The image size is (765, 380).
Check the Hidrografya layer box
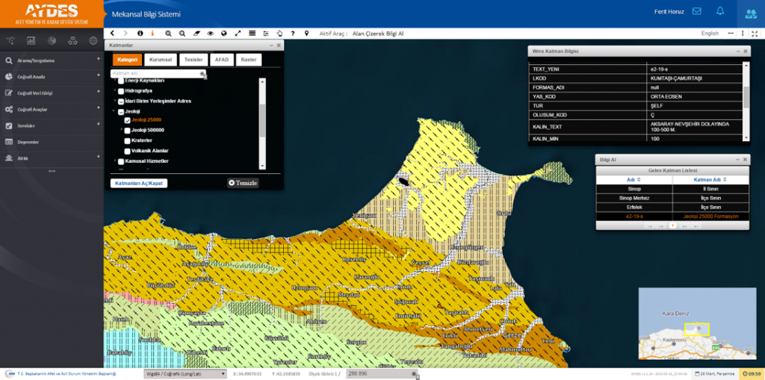pos(120,90)
